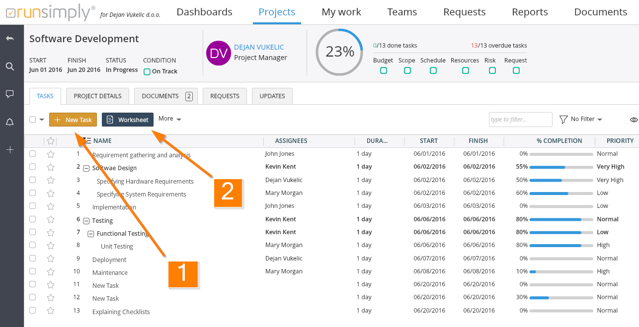This screenshot has width=639, height=327.
Task: Click the DV project manager avatar
Action: tap(218, 53)
